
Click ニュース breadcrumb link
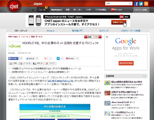coord(24,37)
